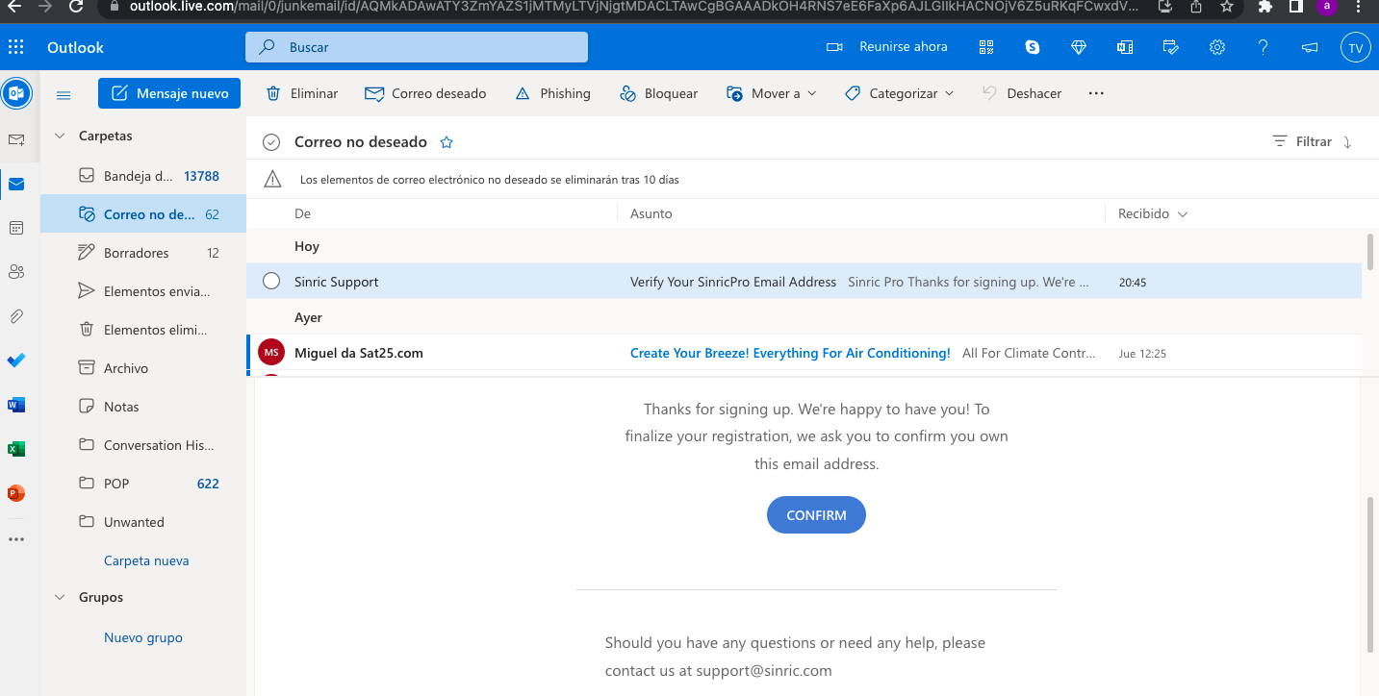This screenshot has width=1379, height=696.
Task: Collapse the Carpetas folder section
Action: click(x=60, y=136)
